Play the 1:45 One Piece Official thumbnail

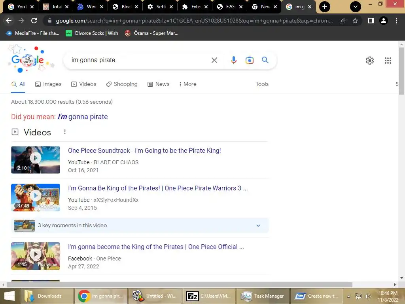coord(36,256)
